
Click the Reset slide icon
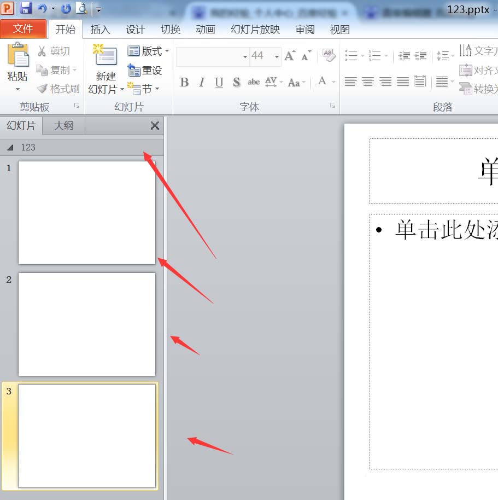point(134,70)
